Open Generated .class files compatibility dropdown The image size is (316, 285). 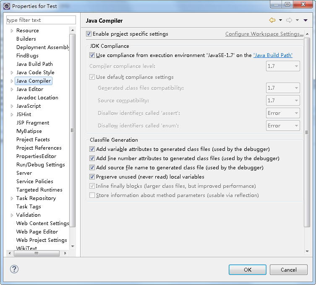(x=283, y=88)
